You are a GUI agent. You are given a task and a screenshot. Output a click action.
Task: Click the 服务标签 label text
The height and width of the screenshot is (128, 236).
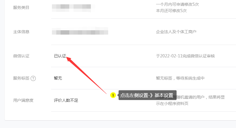(21, 78)
